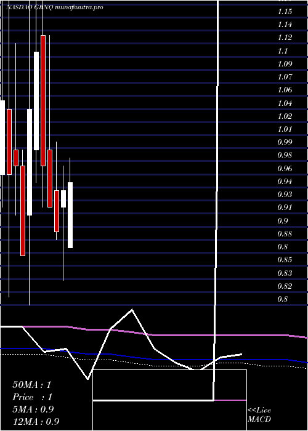308x431 pixels.
Task: Click the 0.9 price axis label
Action: 283,220
